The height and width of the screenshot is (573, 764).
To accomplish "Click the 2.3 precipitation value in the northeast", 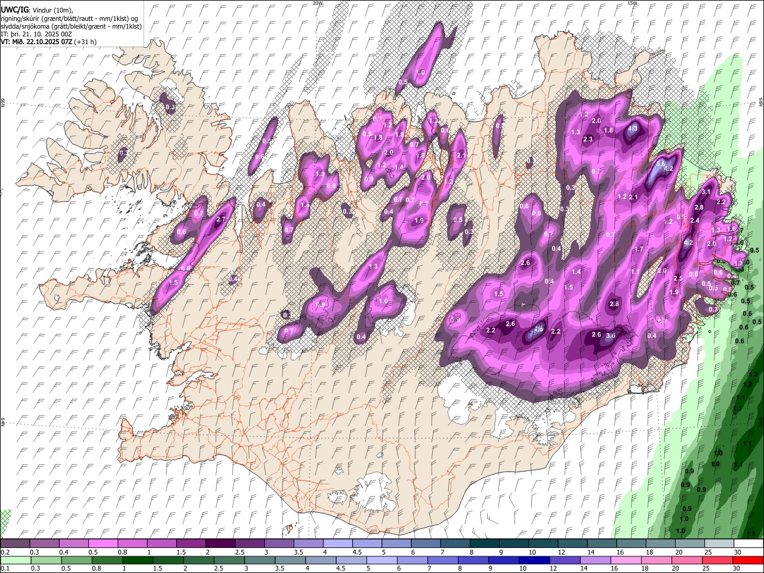I will [588, 139].
